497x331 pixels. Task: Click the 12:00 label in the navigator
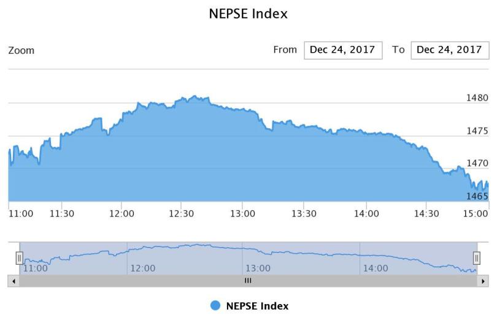click(142, 268)
